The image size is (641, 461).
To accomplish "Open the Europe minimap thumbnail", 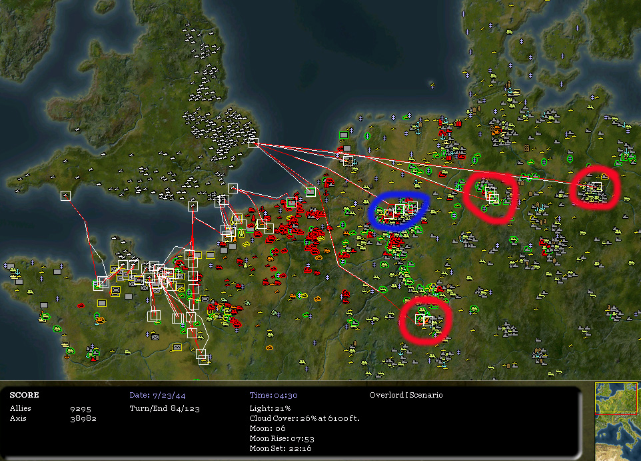I will click(x=617, y=421).
